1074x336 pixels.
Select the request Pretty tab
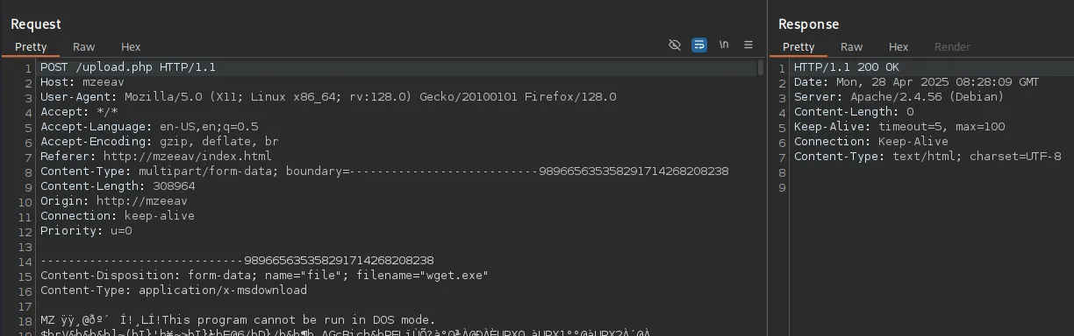pos(31,47)
